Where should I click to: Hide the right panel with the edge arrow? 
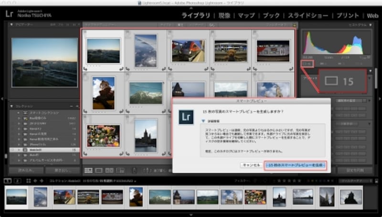click(380, 99)
